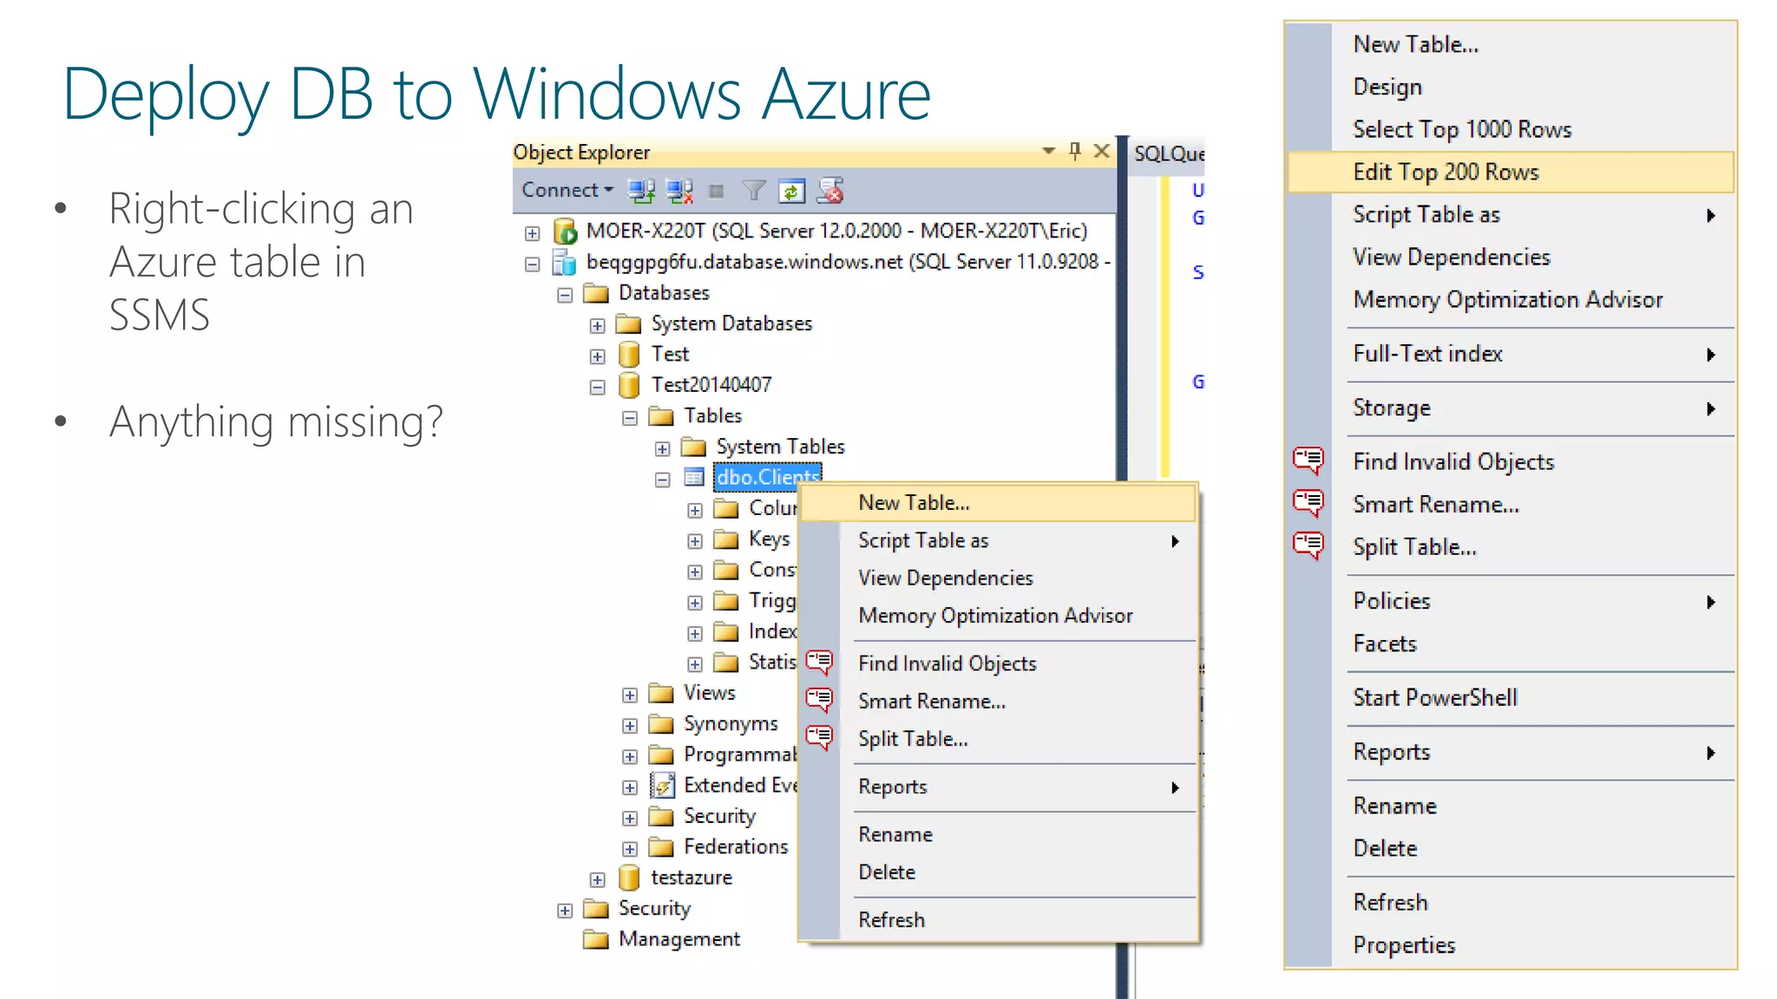Open Script Table as in Object Explorer menu
This screenshot has width=1777, height=999.
point(998,540)
